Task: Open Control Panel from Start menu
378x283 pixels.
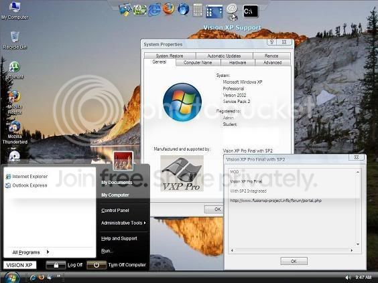Action: 115,210
